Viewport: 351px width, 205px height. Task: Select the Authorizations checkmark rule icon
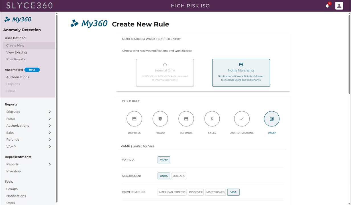pos(242,119)
